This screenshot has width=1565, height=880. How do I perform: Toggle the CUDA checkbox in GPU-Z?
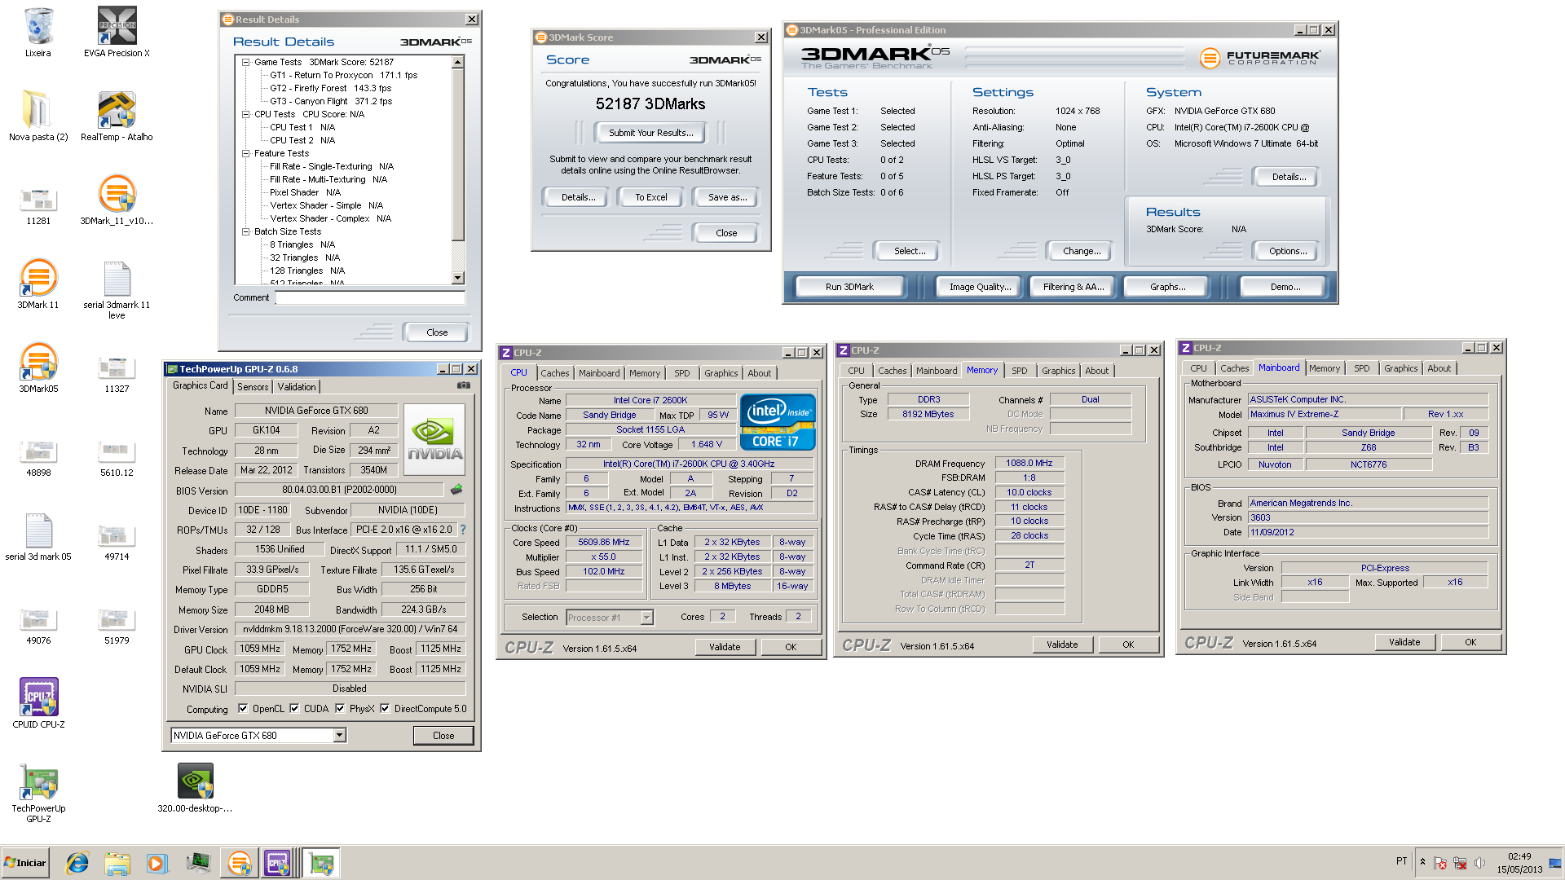click(x=294, y=709)
